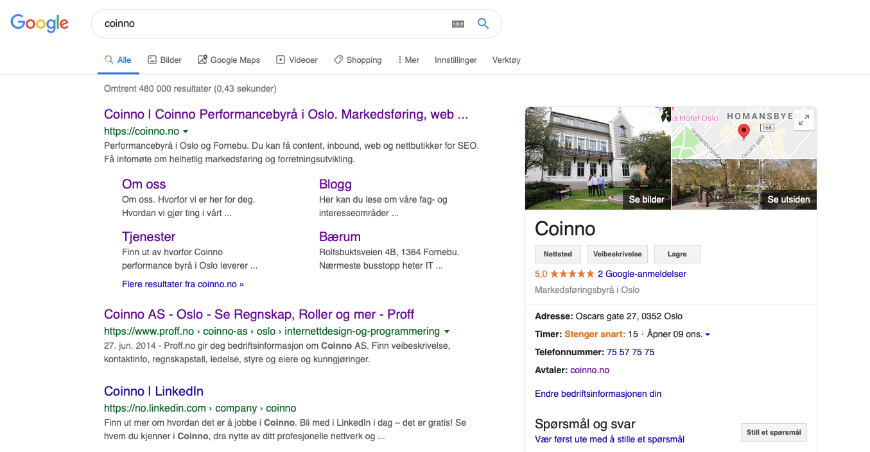Open Verktøy search tools
The height and width of the screenshot is (452, 870).
pyautogui.click(x=507, y=60)
